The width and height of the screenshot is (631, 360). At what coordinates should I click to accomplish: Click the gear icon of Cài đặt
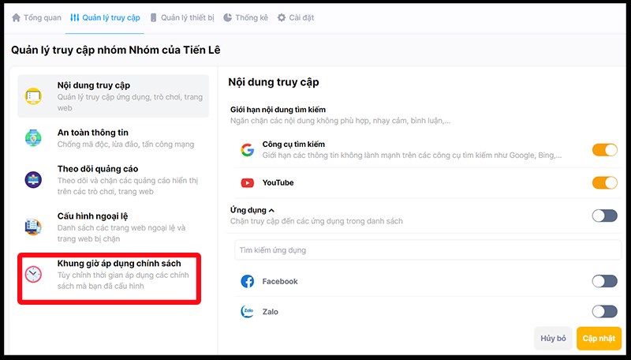[x=282, y=17]
